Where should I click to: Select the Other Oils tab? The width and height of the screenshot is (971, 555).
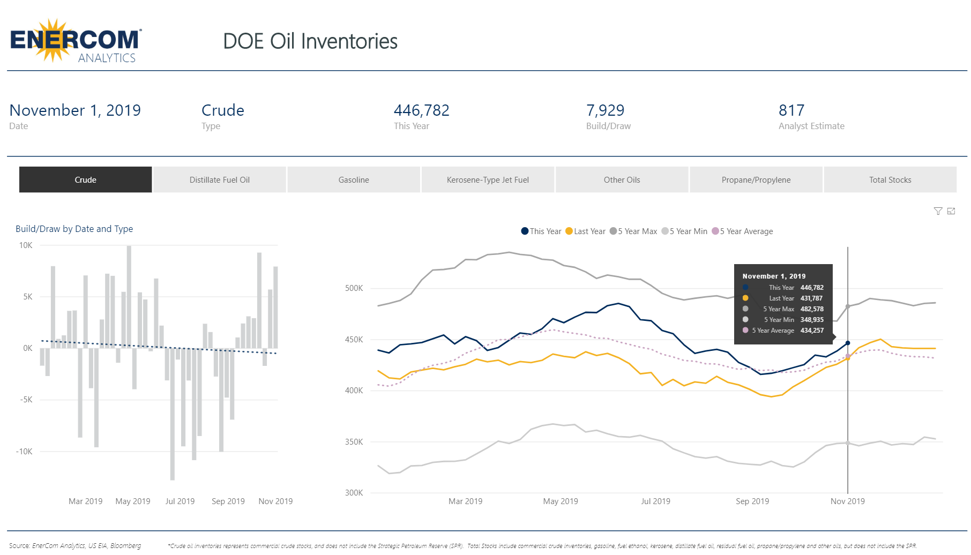point(622,179)
